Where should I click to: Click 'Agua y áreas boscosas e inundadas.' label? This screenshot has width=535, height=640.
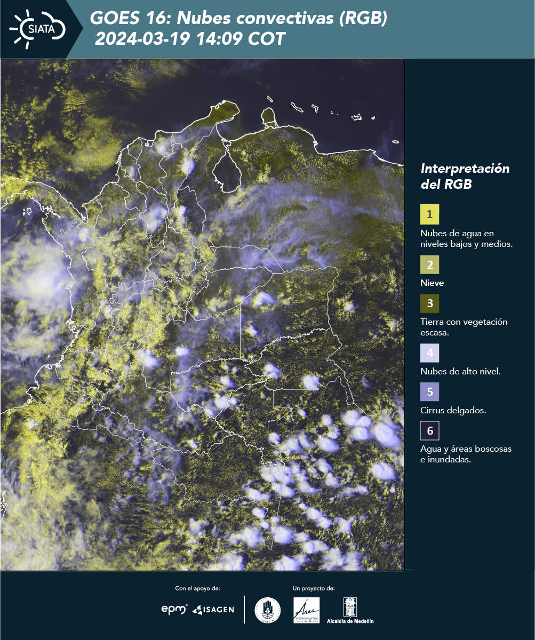point(466,454)
